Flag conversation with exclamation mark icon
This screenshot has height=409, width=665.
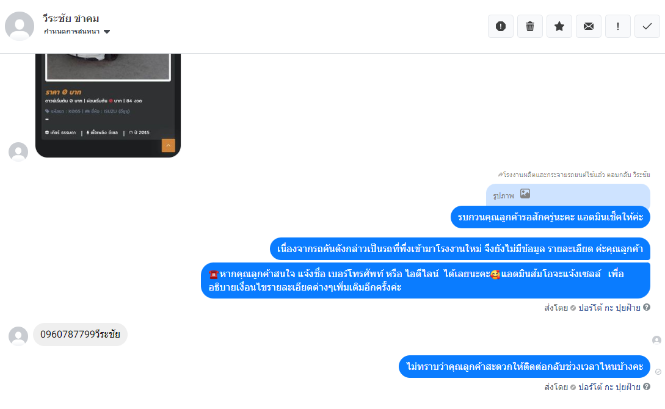[617, 26]
